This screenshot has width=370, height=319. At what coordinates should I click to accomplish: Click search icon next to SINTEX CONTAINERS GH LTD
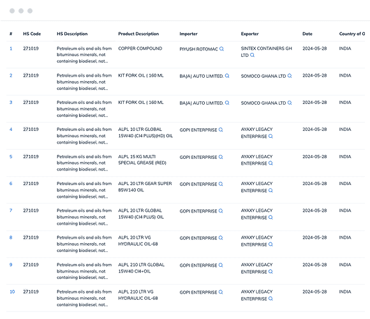(x=252, y=55)
